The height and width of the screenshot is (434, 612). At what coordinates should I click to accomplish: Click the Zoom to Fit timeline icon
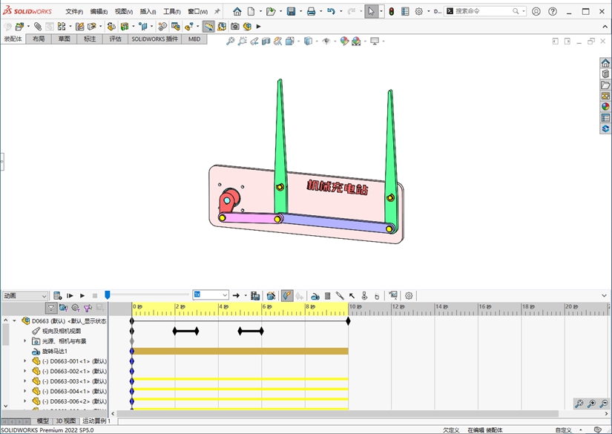click(x=578, y=404)
